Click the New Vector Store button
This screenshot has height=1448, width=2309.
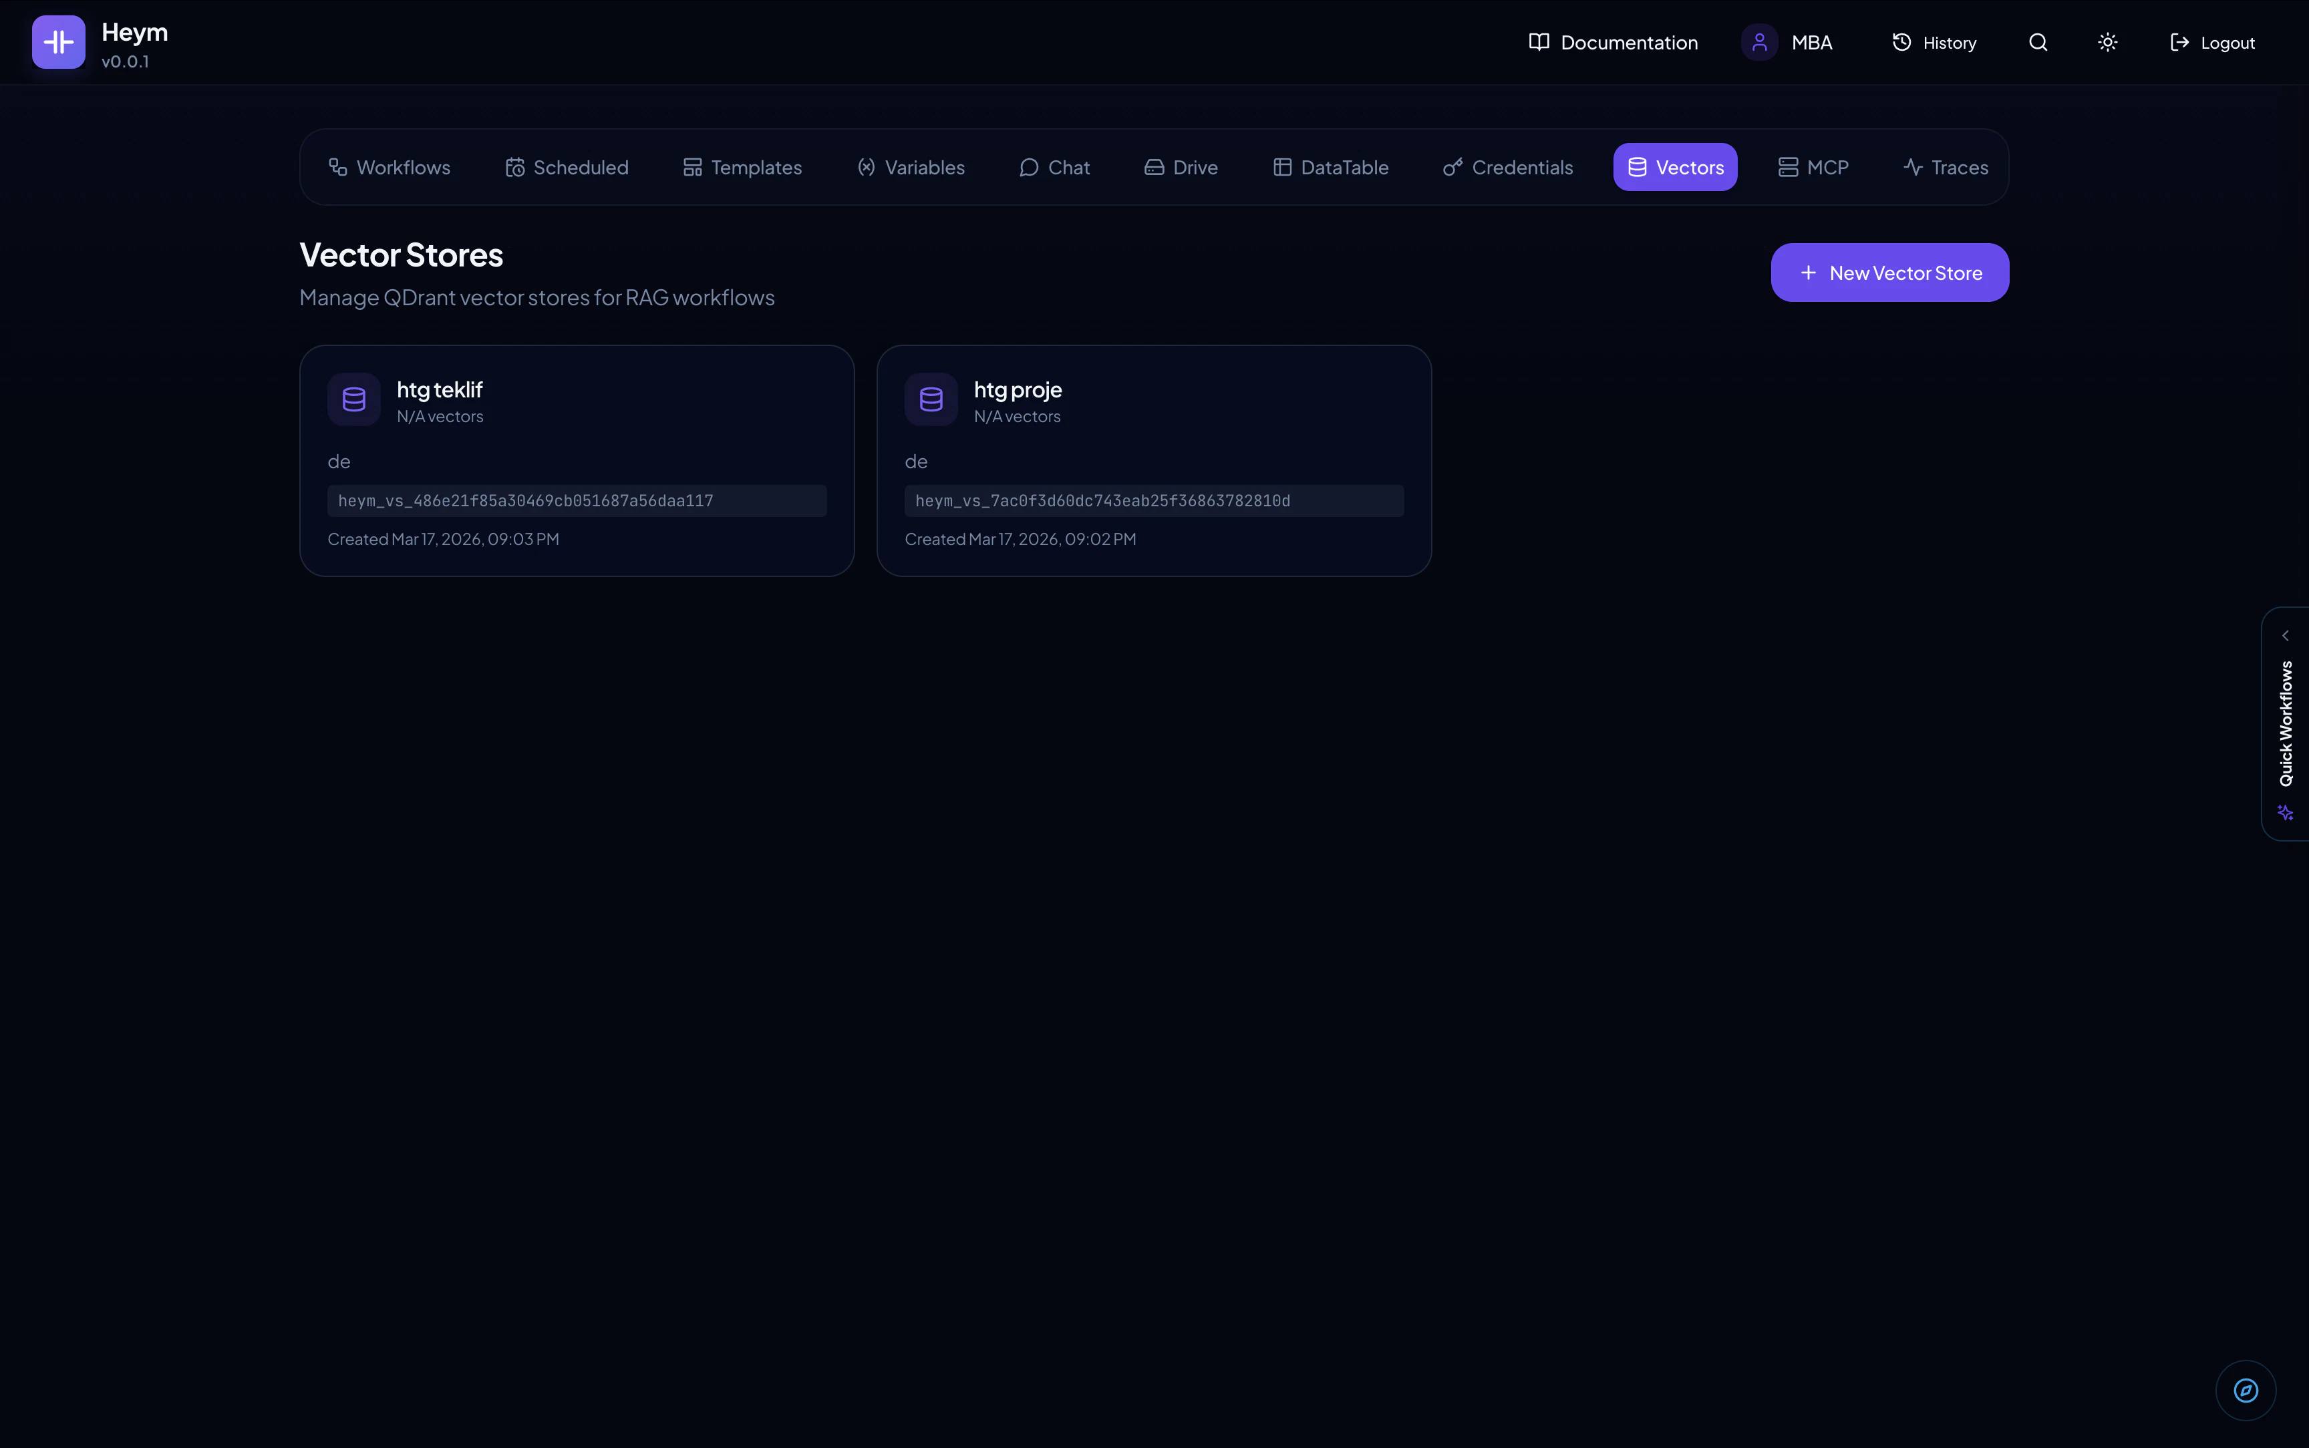click(1889, 272)
